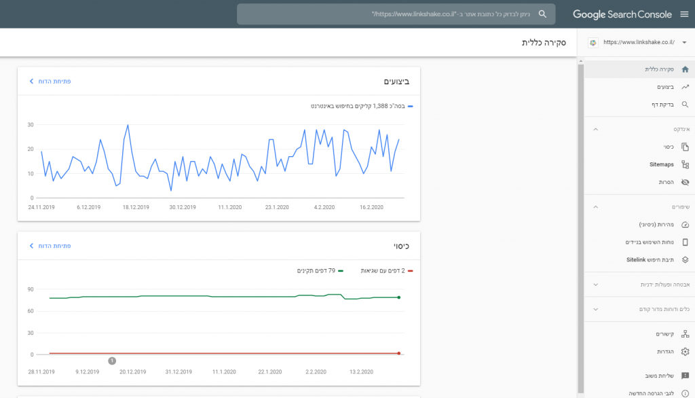
Task: Click the speedometer icon for מהירות
Action: click(685, 225)
